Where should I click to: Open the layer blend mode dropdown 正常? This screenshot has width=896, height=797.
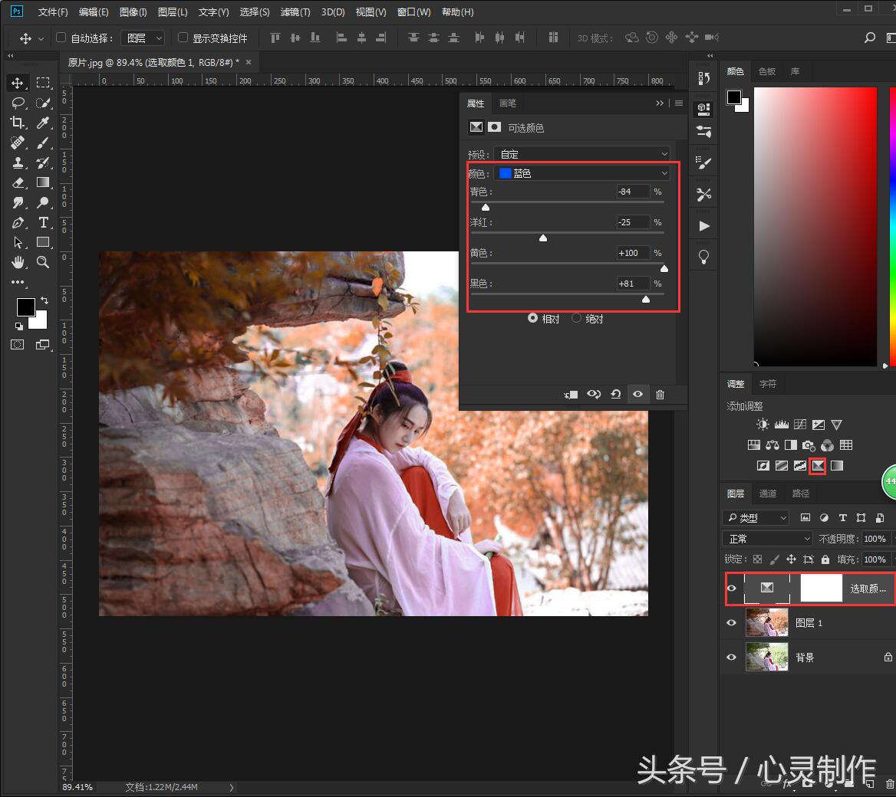(766, 538)
